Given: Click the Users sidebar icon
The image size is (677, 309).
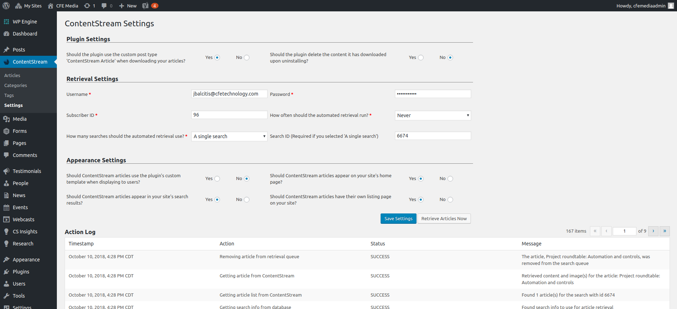Looking at the screenshot, I should [6, 284].
